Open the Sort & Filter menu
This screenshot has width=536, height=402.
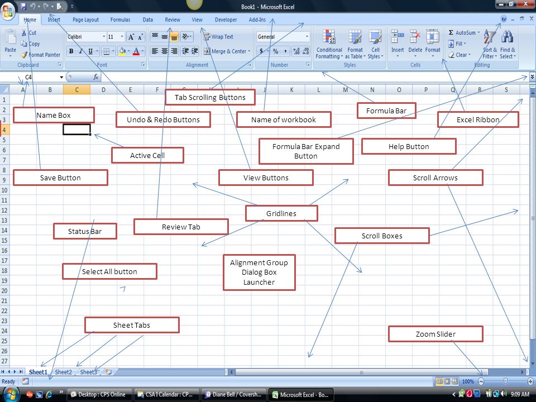[490, 45]
